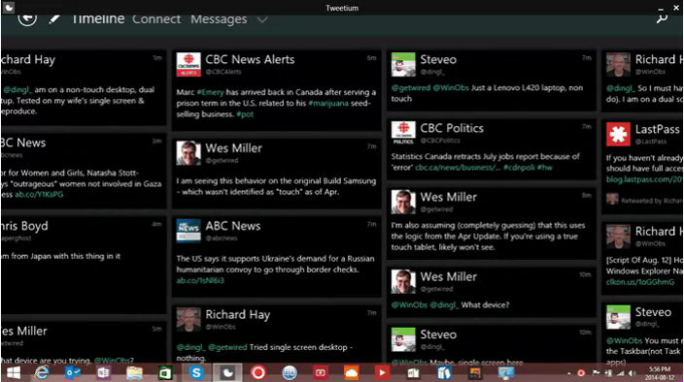Expand the chevron next to Messages
Screen dimensions: 684x382
tap(261, 19)
